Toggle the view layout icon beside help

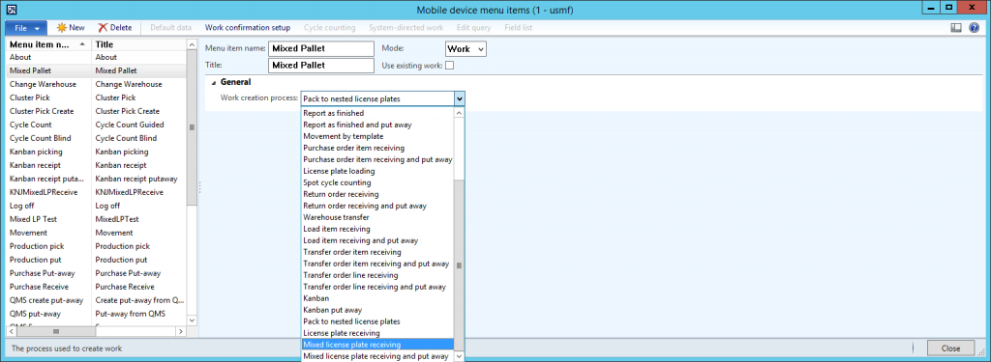[x=956, y=28]
